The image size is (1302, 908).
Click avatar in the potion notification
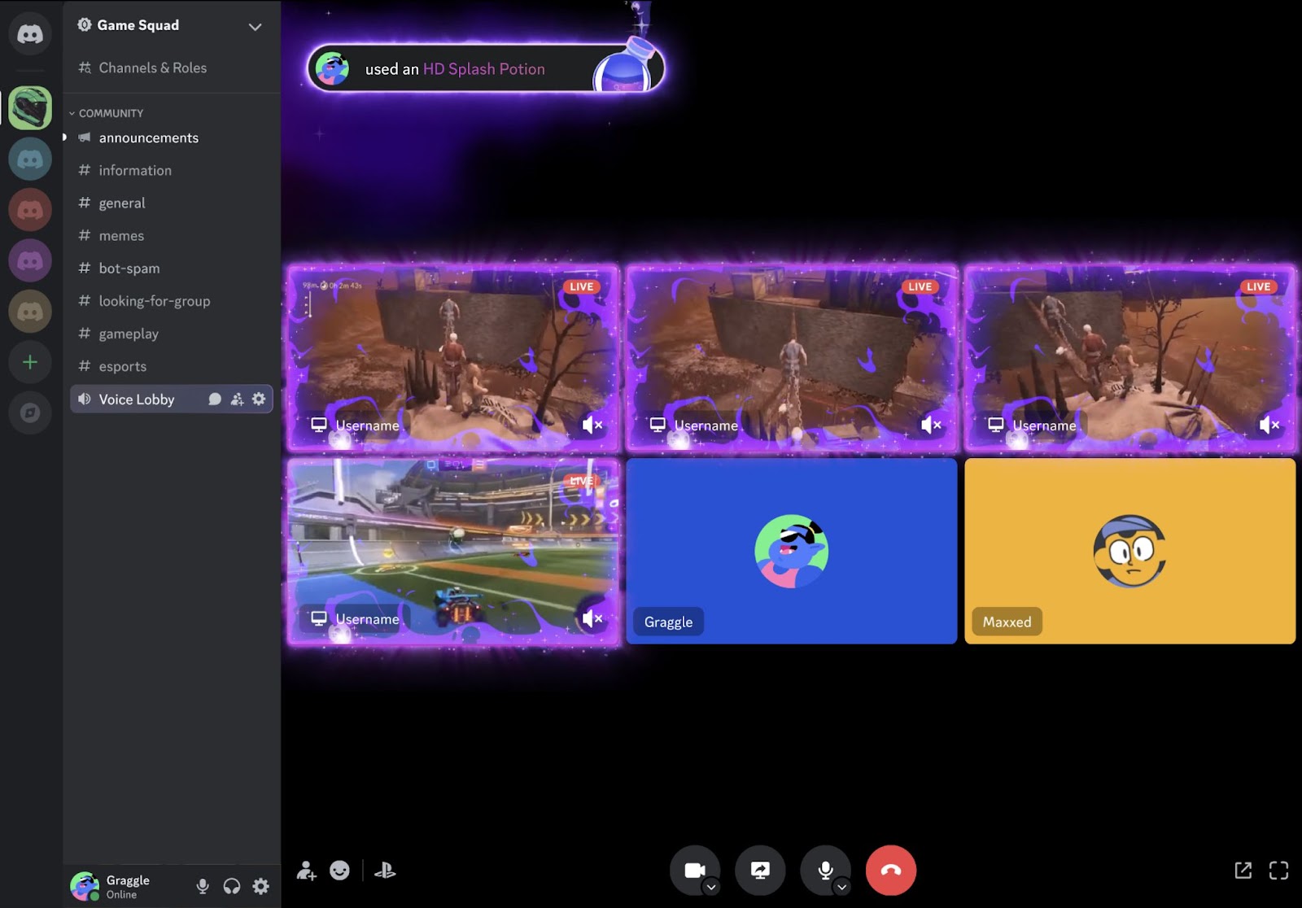point(332,69)
